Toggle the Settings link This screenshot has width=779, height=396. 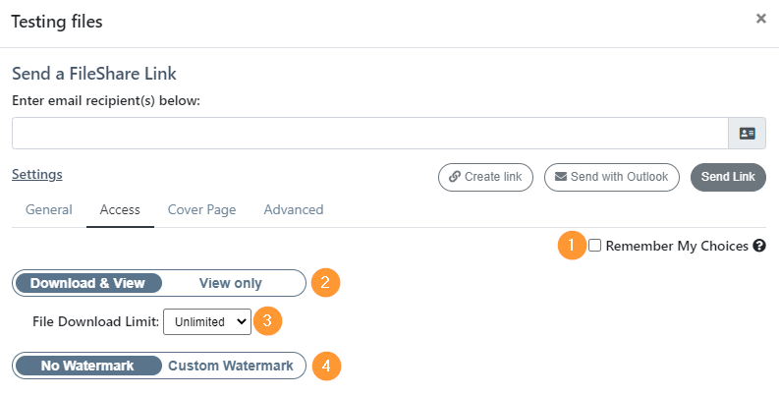[x=37, y=174]
